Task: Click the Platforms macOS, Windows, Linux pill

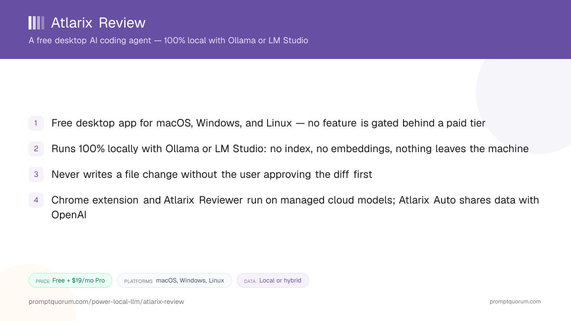Action: [x=175, y=281]
